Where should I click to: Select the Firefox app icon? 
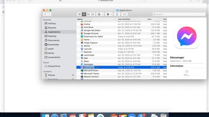[82, 24]
